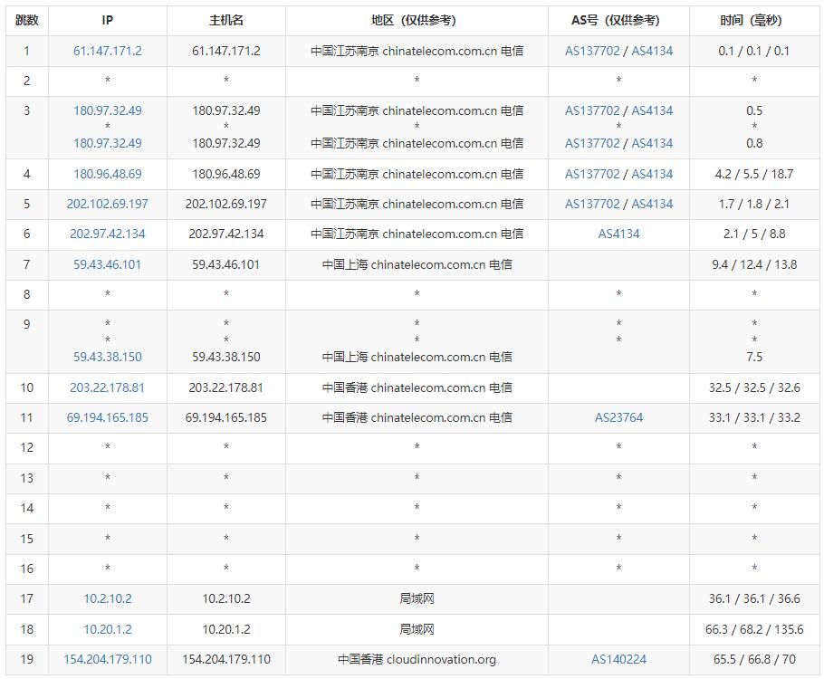Select the time value 32.5 / 32.5 / 32.6
The width and height of the screenshot is (824, 679).
tap(754, 387)
